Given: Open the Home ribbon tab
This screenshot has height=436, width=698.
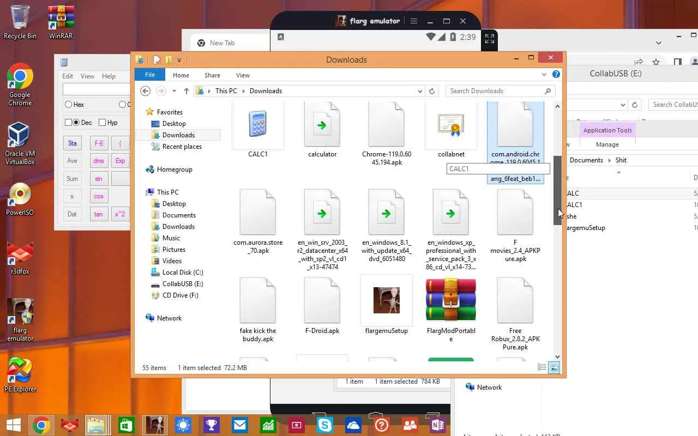Looking at the screenshot, I should coord(181,75).
